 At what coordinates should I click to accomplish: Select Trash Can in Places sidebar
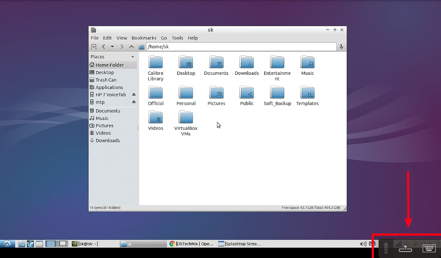coord(106,80)
